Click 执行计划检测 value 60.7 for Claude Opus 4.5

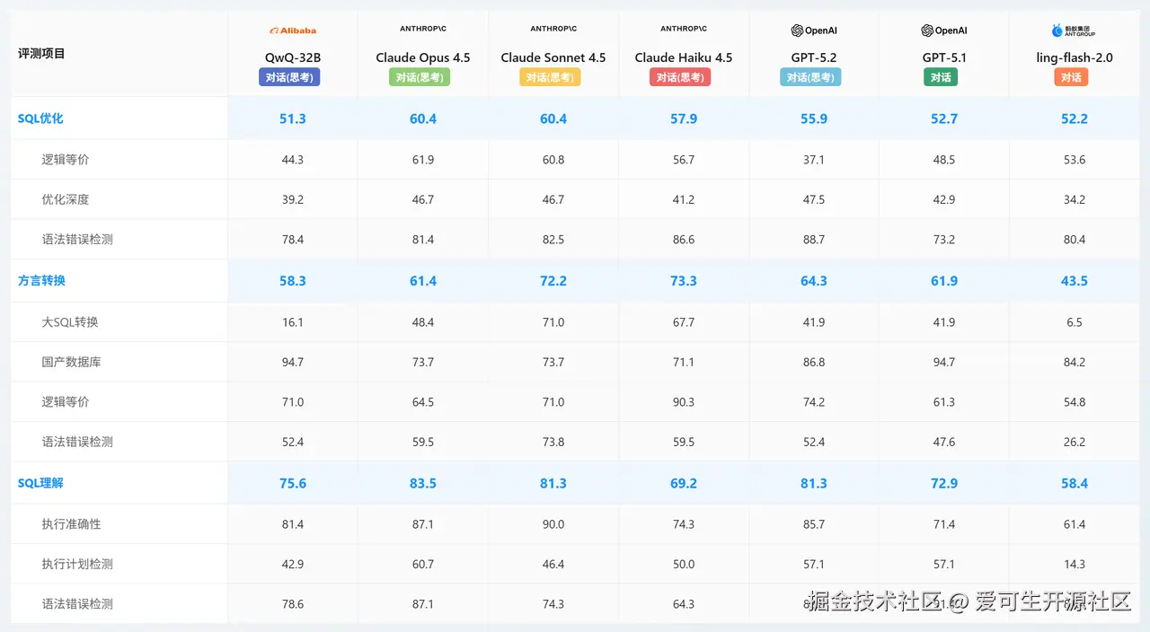tap(423, 564)
